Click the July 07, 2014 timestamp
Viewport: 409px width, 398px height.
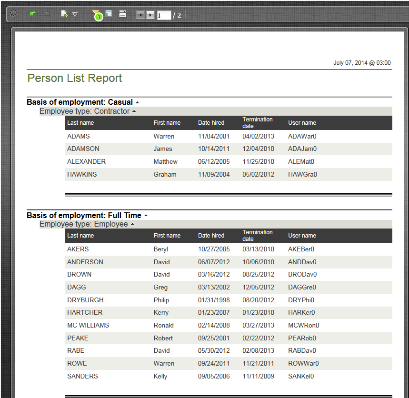[x=362, y=62]
